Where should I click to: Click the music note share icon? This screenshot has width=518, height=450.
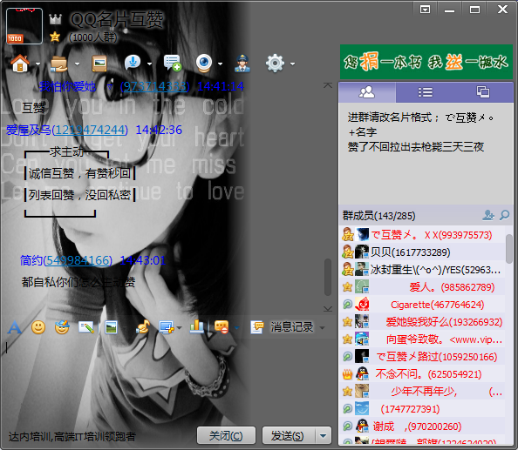pos(143,327)
